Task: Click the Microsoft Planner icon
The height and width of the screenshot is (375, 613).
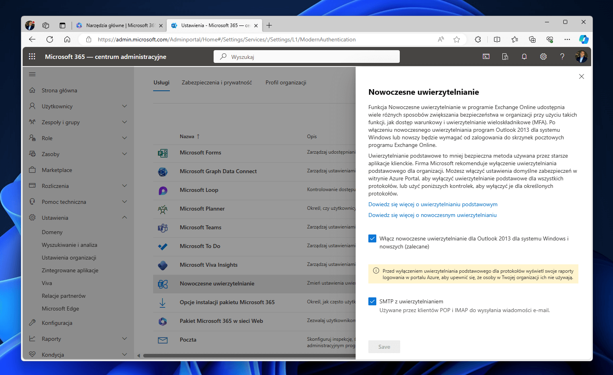Action: point(163,209)
